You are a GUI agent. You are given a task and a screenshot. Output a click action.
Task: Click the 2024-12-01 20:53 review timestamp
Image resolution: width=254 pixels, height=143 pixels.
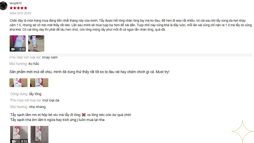20,13
